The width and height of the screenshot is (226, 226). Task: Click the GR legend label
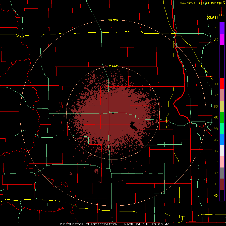215,95
